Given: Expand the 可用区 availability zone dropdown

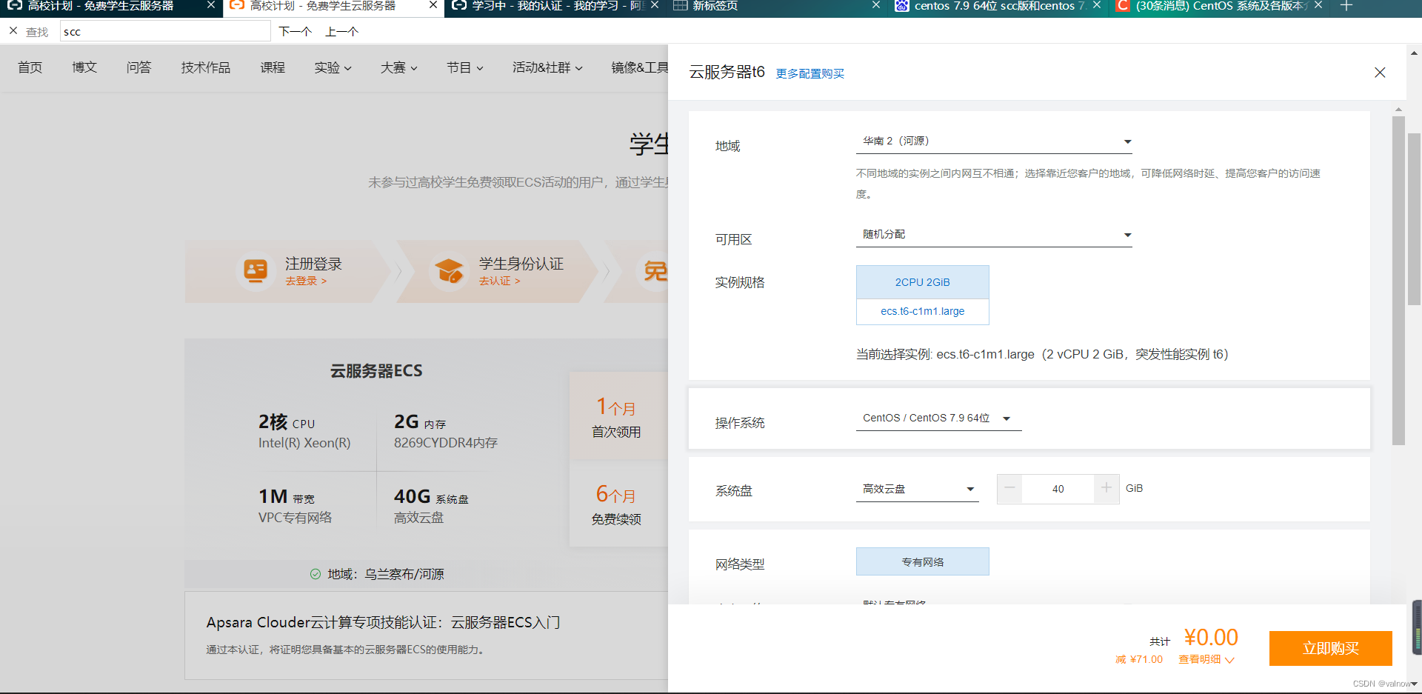Looking at the screenshot, I should tap(993, 235).
